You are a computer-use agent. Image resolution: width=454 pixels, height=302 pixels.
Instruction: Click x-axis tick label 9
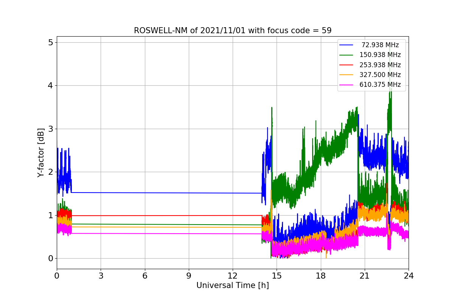click(189, 276)
